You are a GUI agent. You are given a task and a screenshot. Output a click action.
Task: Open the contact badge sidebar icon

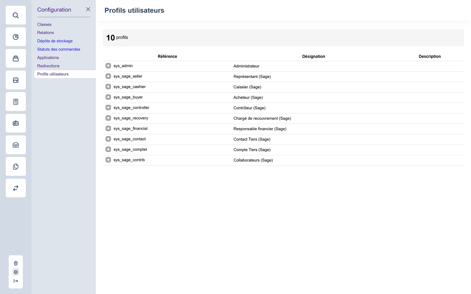click(x=16, y=123)
